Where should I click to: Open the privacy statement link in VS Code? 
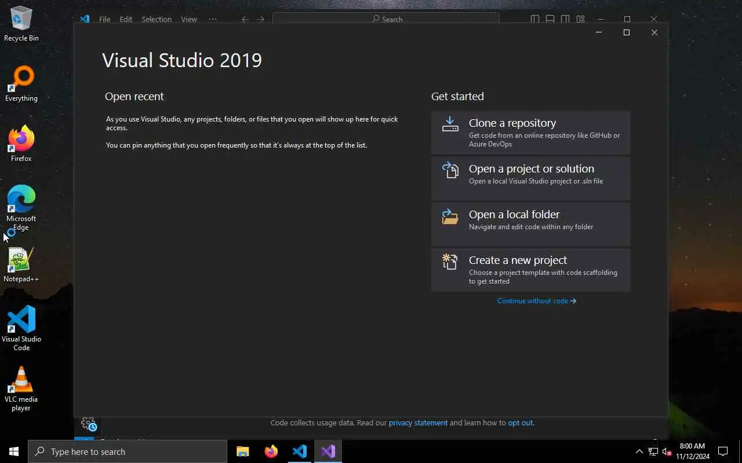pos(418,423)
